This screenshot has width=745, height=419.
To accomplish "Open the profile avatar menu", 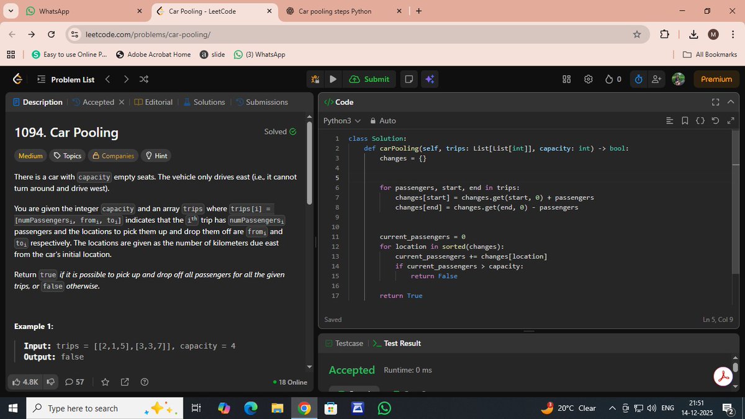I will pyautogui.click(x=679, y=79).
